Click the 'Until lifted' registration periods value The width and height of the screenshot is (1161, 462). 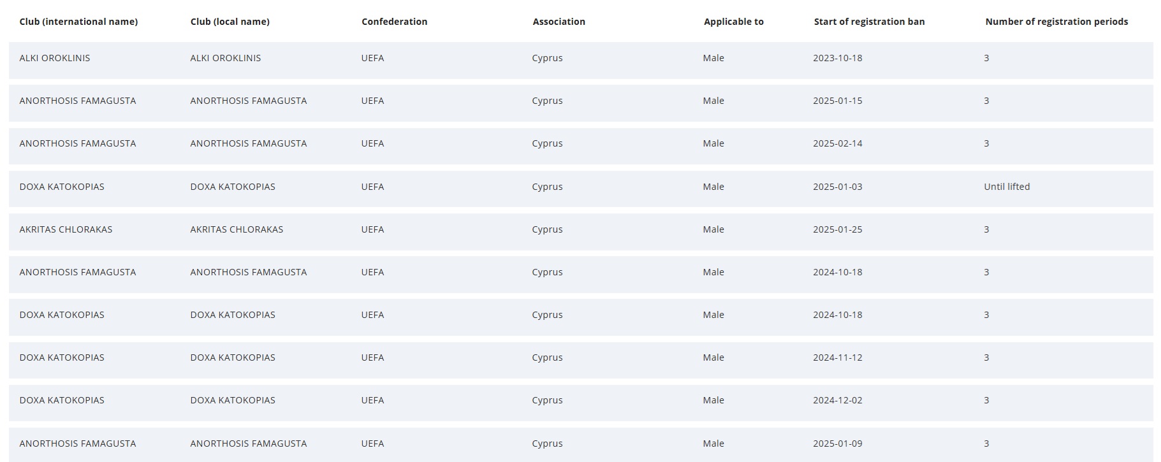[1007, 187]
